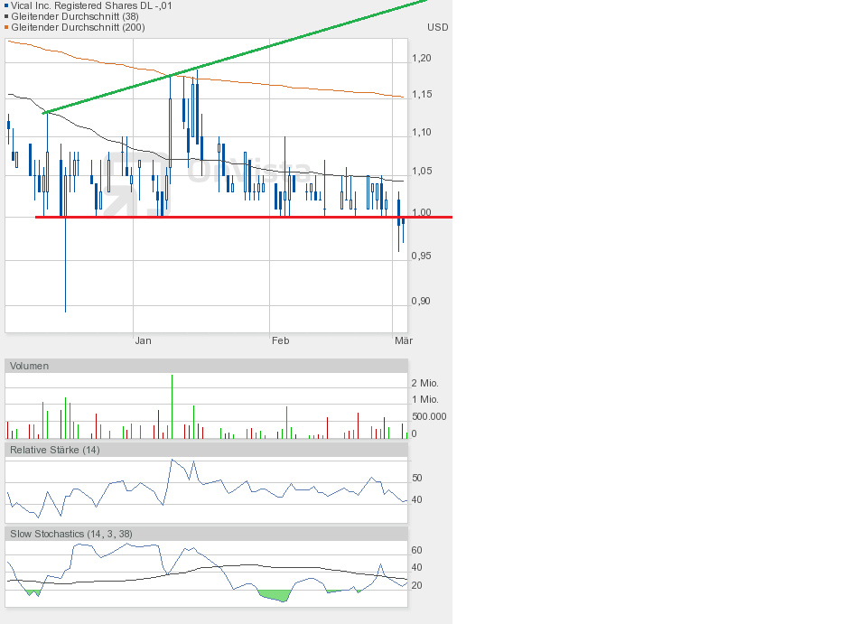Click the USD currency label

coord(437,27)
